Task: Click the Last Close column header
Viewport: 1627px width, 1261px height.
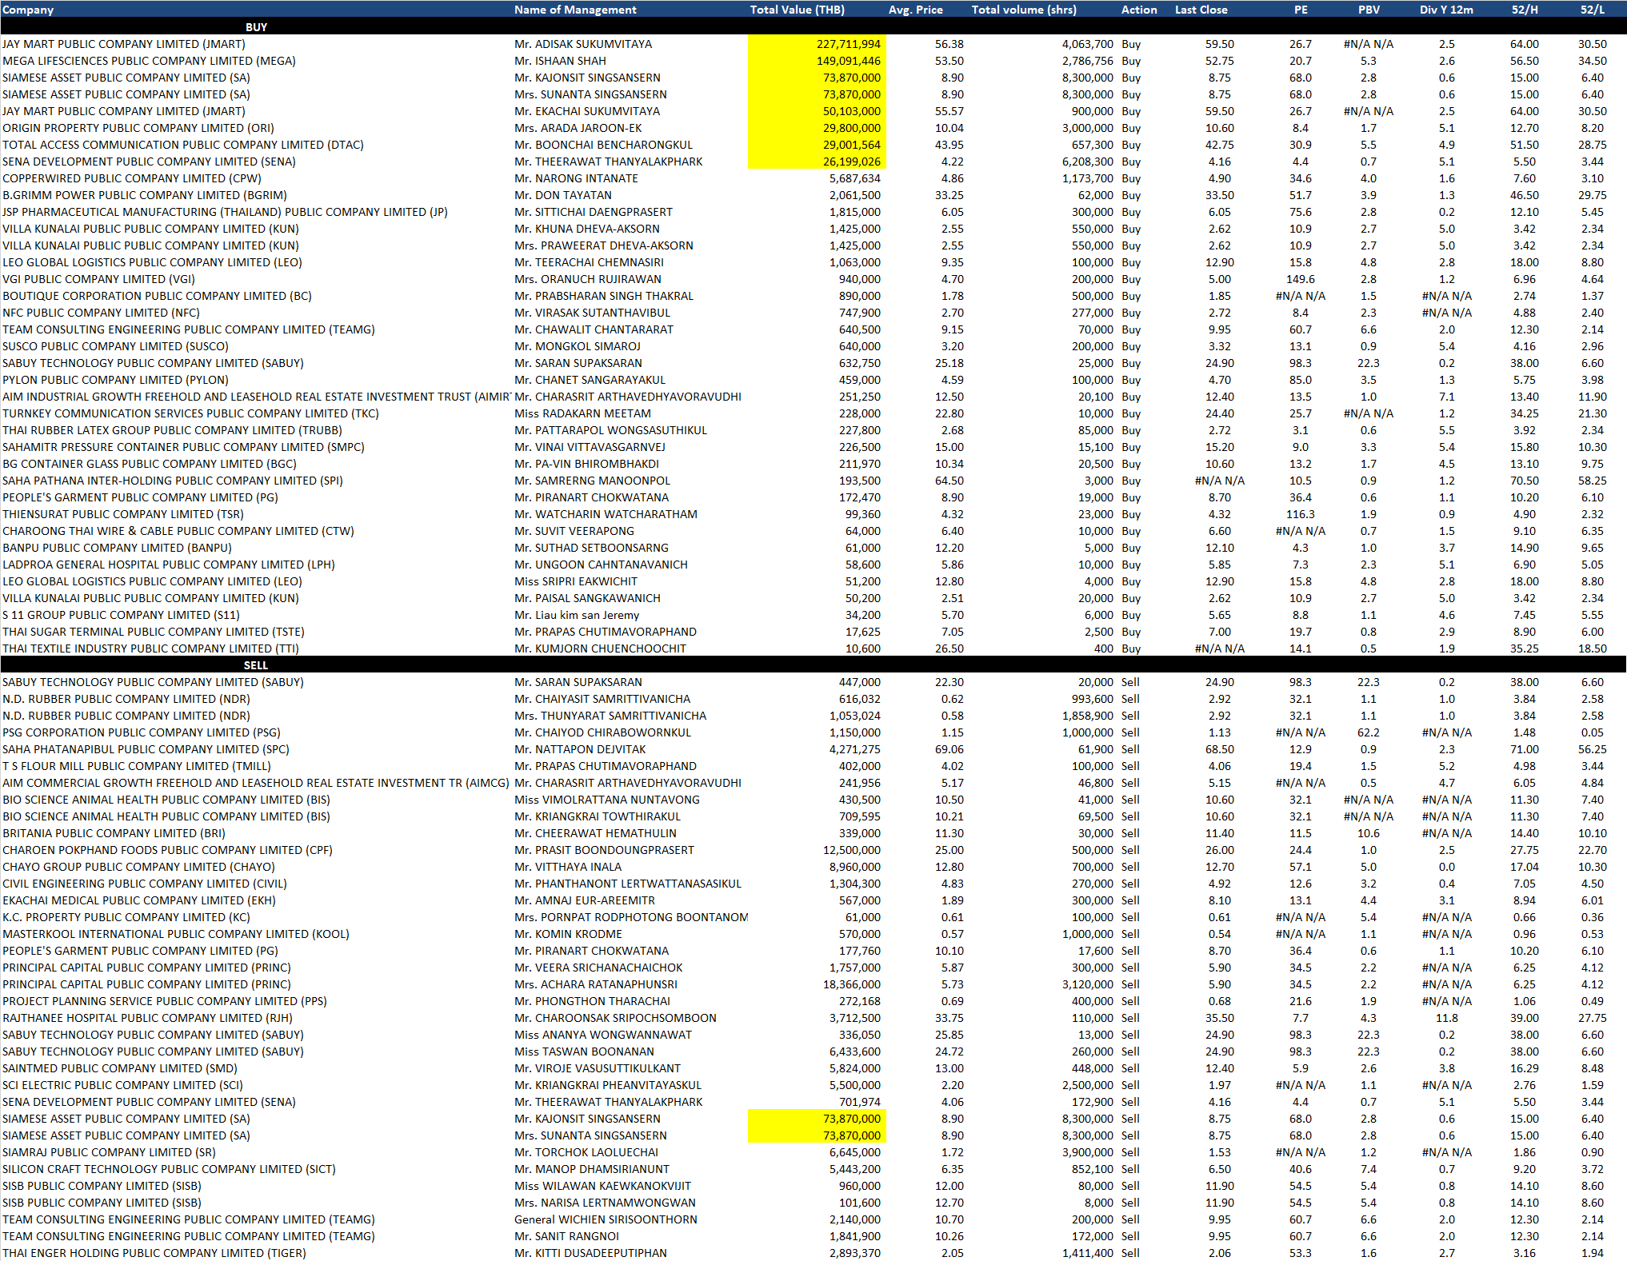Action: [1201, 10]
